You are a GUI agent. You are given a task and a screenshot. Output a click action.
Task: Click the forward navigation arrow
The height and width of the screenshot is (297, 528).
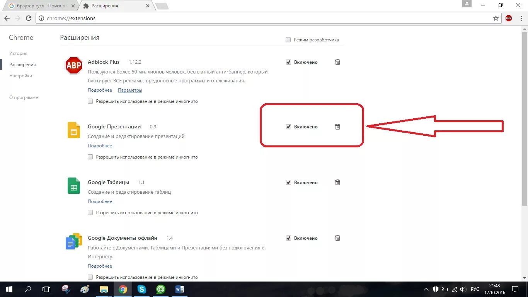[18, 18]
